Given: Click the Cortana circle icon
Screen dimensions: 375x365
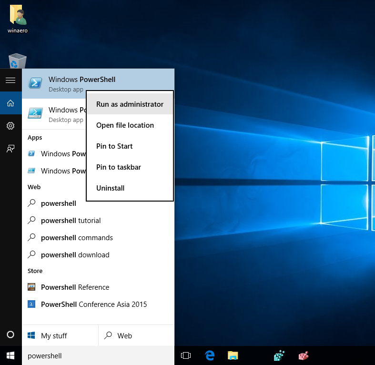Looking at the screenshot, I should (10, 335).
